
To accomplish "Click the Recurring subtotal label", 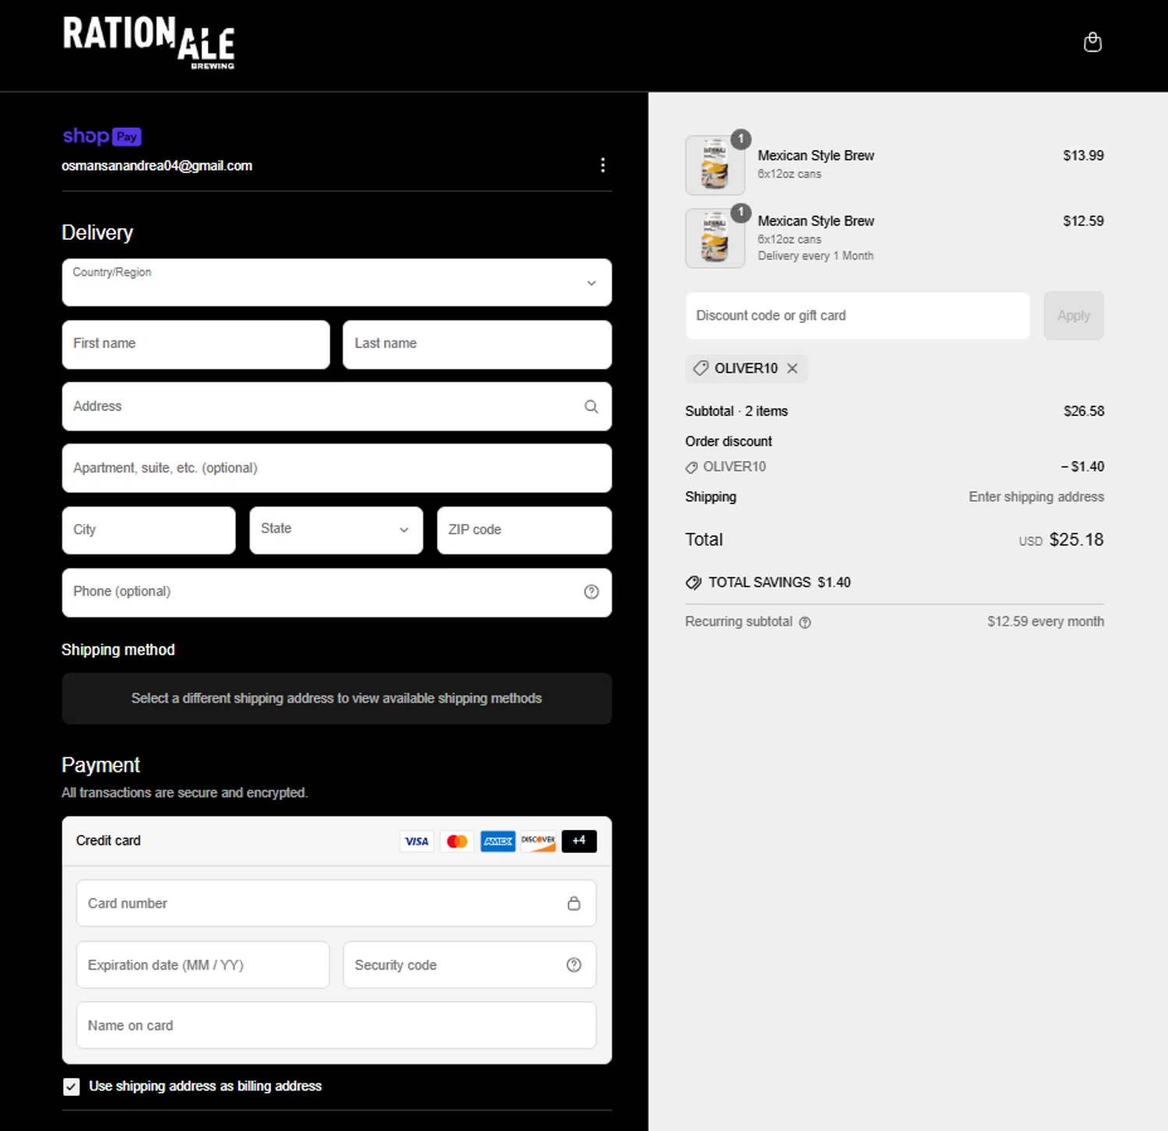I will [739, 622].
